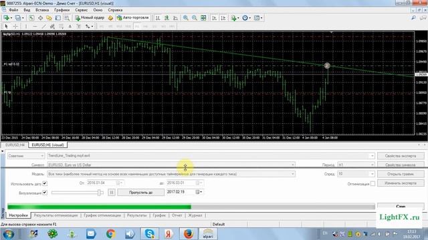Open the 'От' 2016.01.04 date picker
The width and height of the screenshot is (428, 240).
pyautogui.click(x=119, y=183)
